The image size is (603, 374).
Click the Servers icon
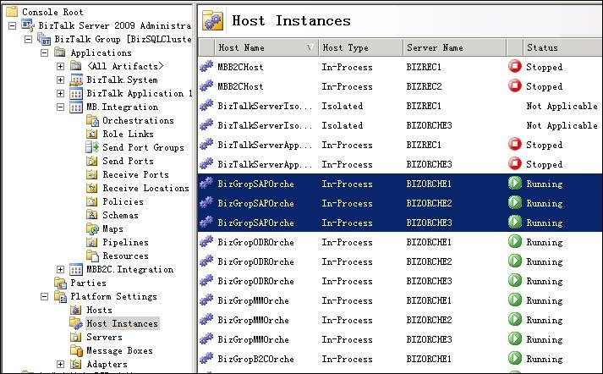(76, 337)
